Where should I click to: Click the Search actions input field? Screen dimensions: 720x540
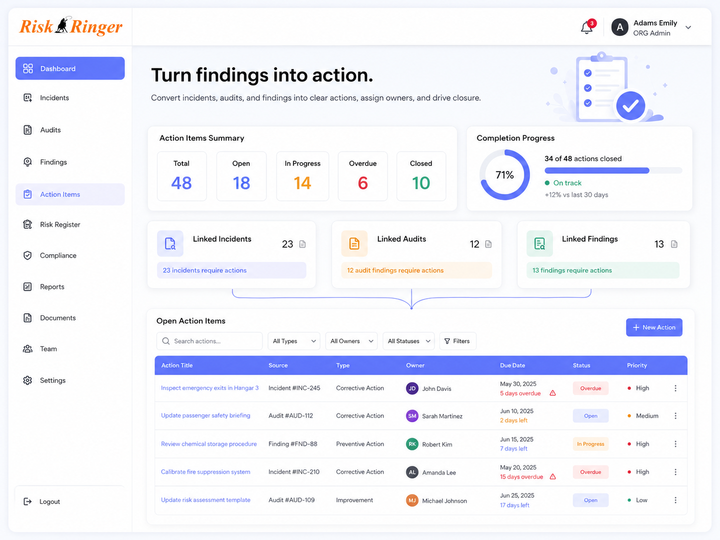click(x=209, y=341)
